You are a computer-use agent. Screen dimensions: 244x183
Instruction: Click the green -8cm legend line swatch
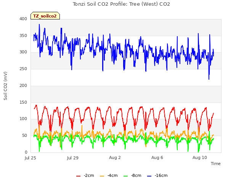[125, 176]
